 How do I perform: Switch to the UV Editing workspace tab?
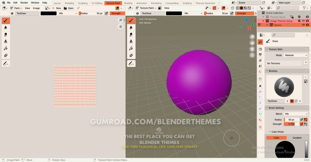97,3
